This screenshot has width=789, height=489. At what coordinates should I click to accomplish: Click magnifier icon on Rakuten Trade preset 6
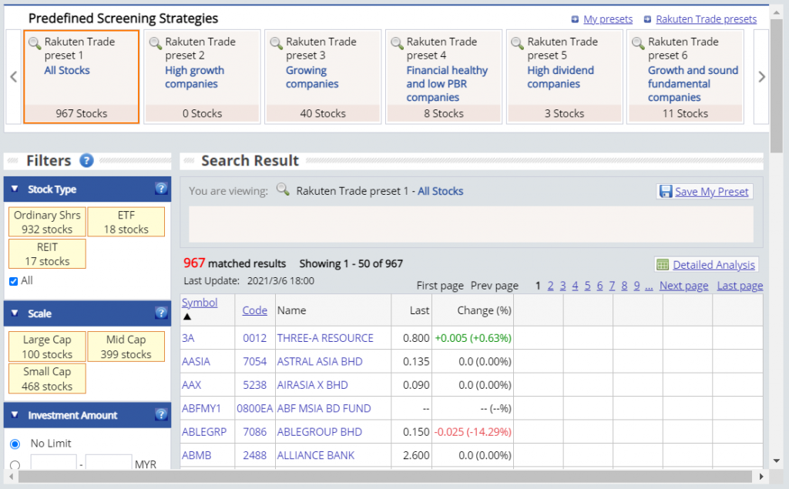coord(638,43)
